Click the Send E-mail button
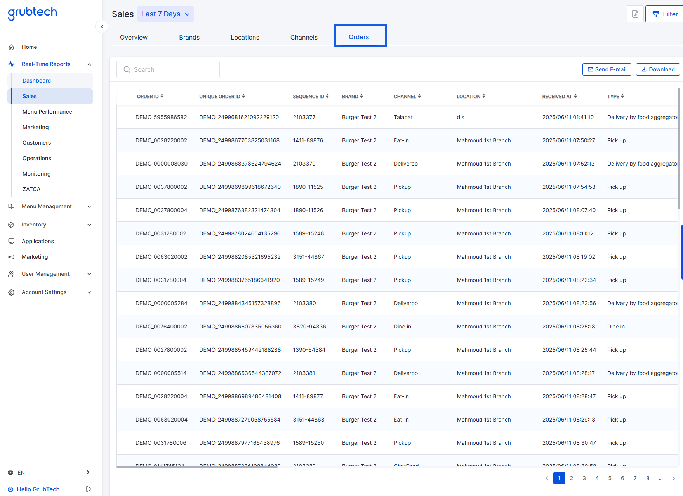 [607, 69]
